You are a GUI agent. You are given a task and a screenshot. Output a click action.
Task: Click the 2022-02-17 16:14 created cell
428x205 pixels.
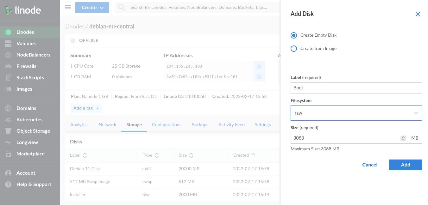[251, 195]
